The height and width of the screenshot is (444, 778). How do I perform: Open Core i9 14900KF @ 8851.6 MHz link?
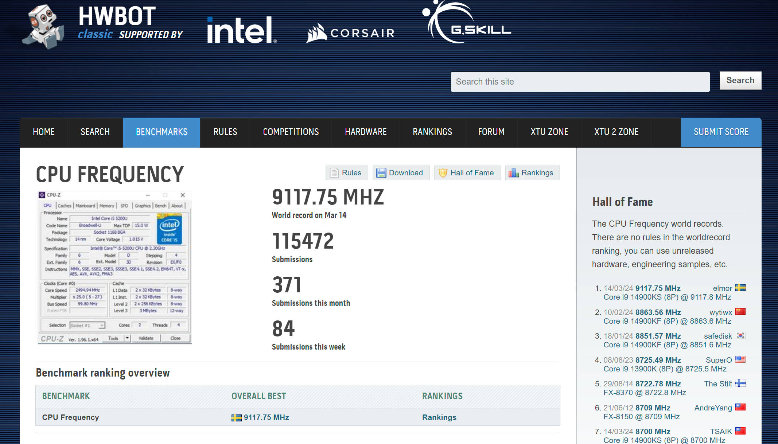(x=667, y=345)
